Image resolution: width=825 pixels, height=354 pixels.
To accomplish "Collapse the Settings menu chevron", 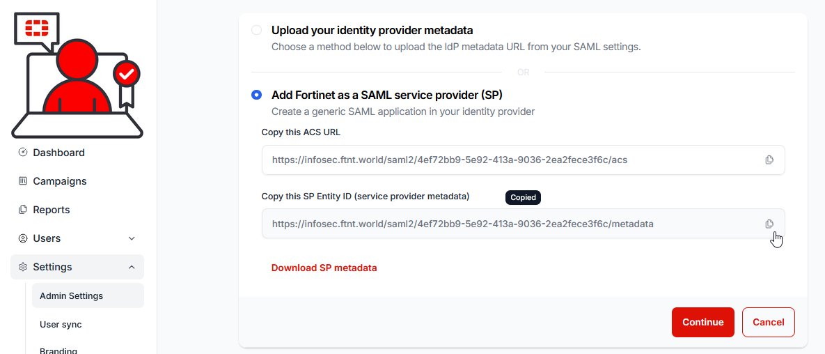I will (x=132, y=267).
